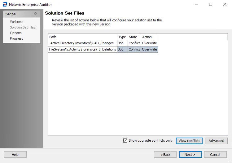Select the Solution Set Files step
The height and width of the screenshot is (163, 232).
click(23, 27)
